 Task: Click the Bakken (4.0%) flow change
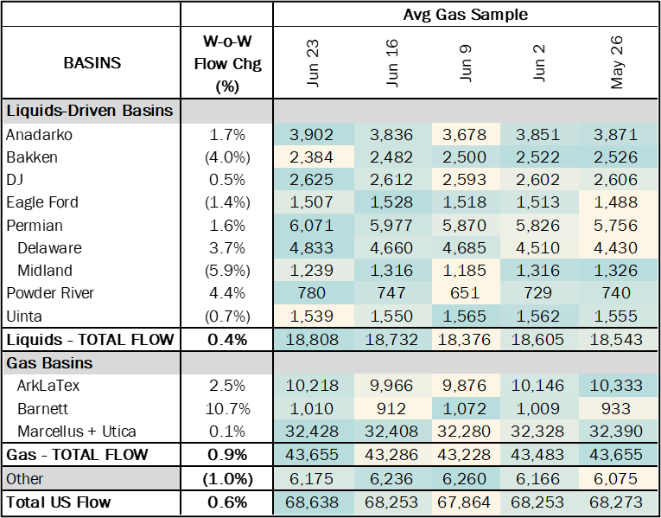point(227,157)
